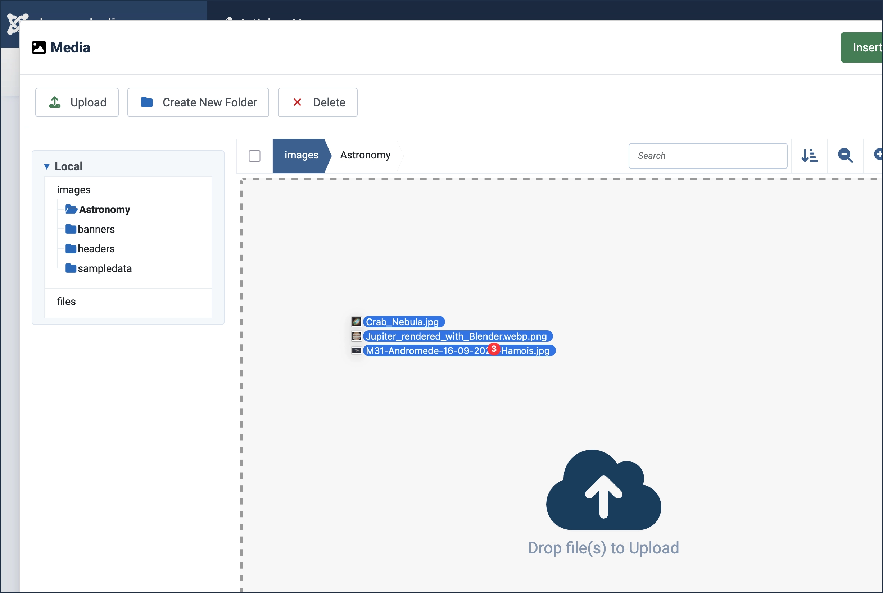This screenshot has height=593, width=883.
Task: Collapse the Local drive tree
Action: point(47,166)
